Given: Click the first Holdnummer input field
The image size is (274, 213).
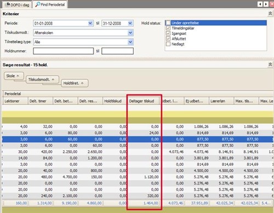Looking at the screenshot, I should tap(64, 51).
